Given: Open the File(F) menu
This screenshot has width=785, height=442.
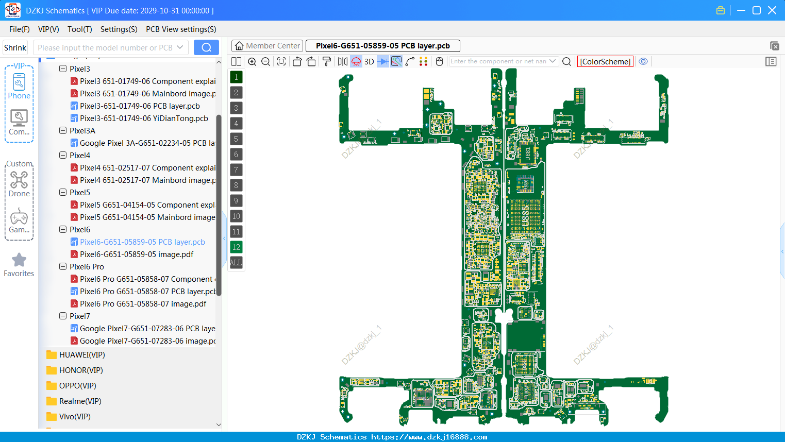Looking at the screenshot, I should coord(20,29).
